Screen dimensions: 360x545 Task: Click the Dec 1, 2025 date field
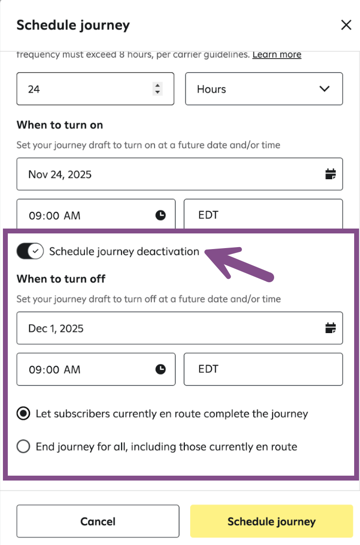tap(166, 328)
